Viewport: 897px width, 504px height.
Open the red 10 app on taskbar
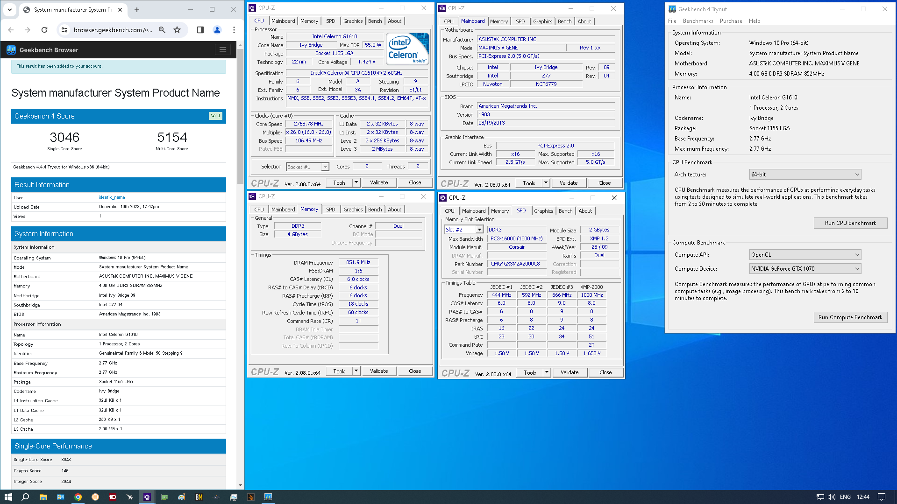point(113,497)
